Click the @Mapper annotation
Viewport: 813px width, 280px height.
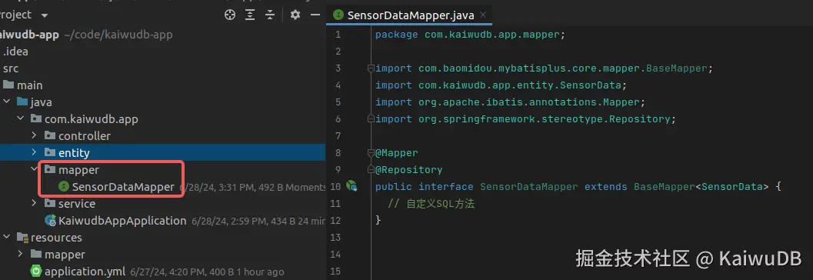(x=397, y=153)
